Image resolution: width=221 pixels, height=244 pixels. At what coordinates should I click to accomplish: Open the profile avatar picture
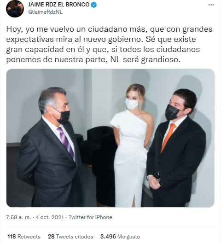[15, 9]
